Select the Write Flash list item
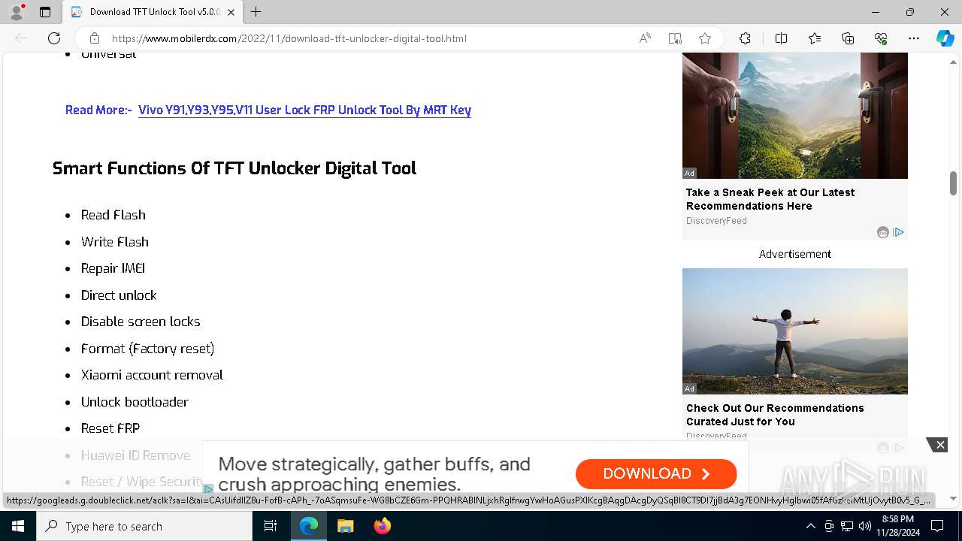 tap(115, 242)
